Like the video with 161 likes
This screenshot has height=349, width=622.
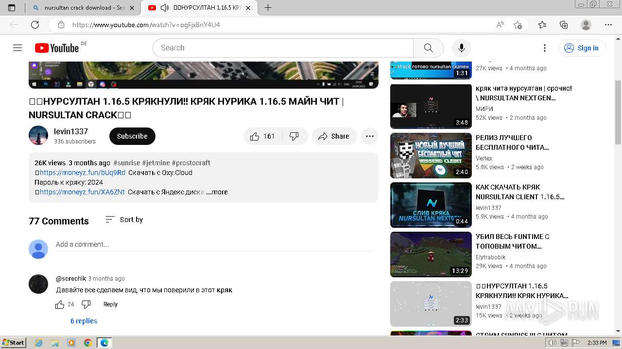262,136
